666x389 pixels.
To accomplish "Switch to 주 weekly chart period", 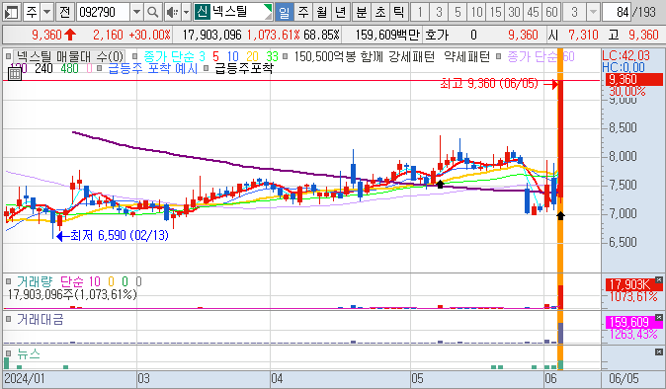I will coord(302,12).
